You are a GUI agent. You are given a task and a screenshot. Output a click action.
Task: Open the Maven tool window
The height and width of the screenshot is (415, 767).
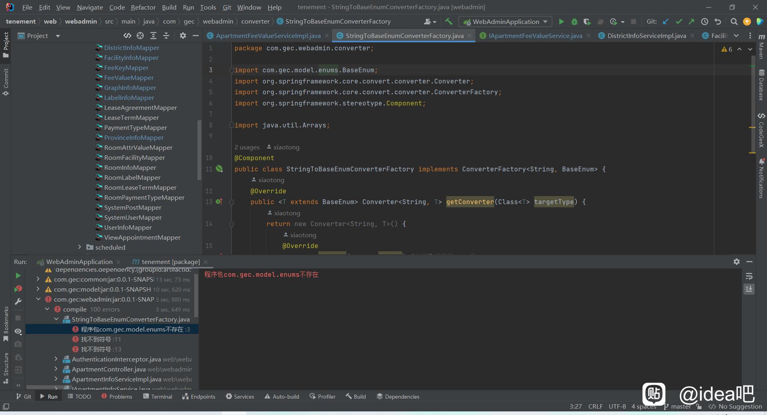coord(761,47)
